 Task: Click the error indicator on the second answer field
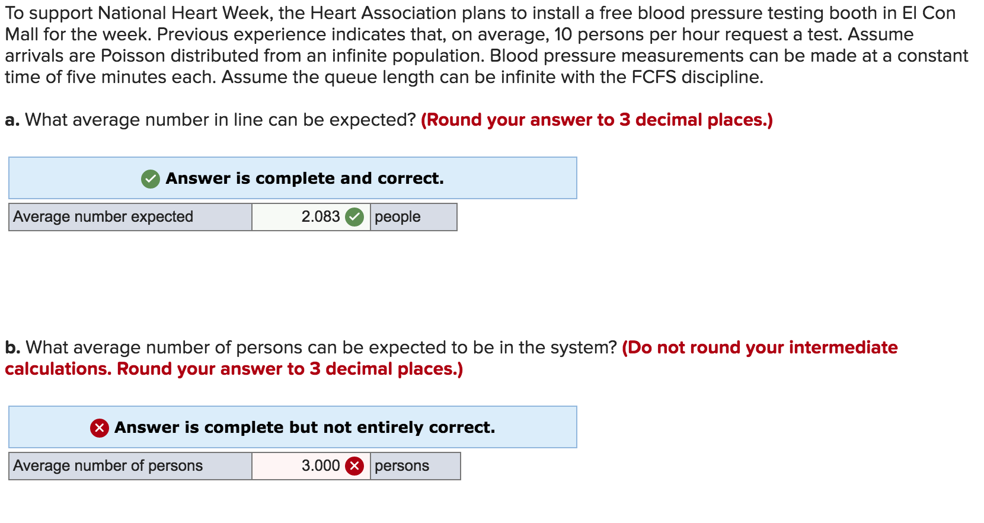pos(353,466)
